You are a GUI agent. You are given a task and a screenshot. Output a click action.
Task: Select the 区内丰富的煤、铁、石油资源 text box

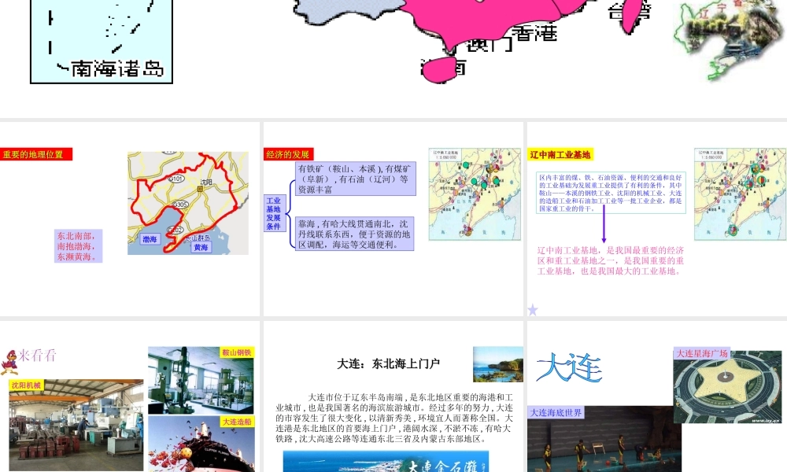coord(611,193)
